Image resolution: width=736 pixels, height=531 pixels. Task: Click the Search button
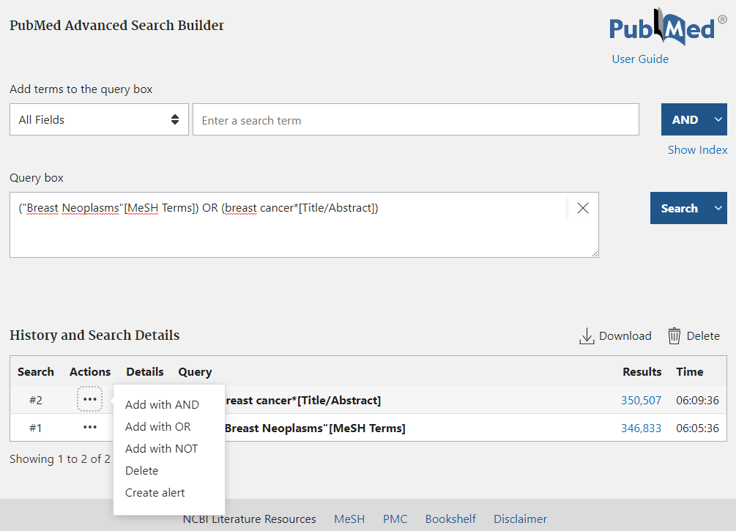coord(679,208)
